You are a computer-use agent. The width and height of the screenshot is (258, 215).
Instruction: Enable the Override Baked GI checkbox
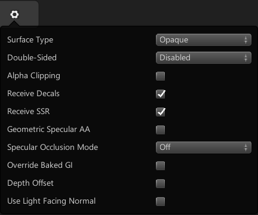(x=161, y=165)
